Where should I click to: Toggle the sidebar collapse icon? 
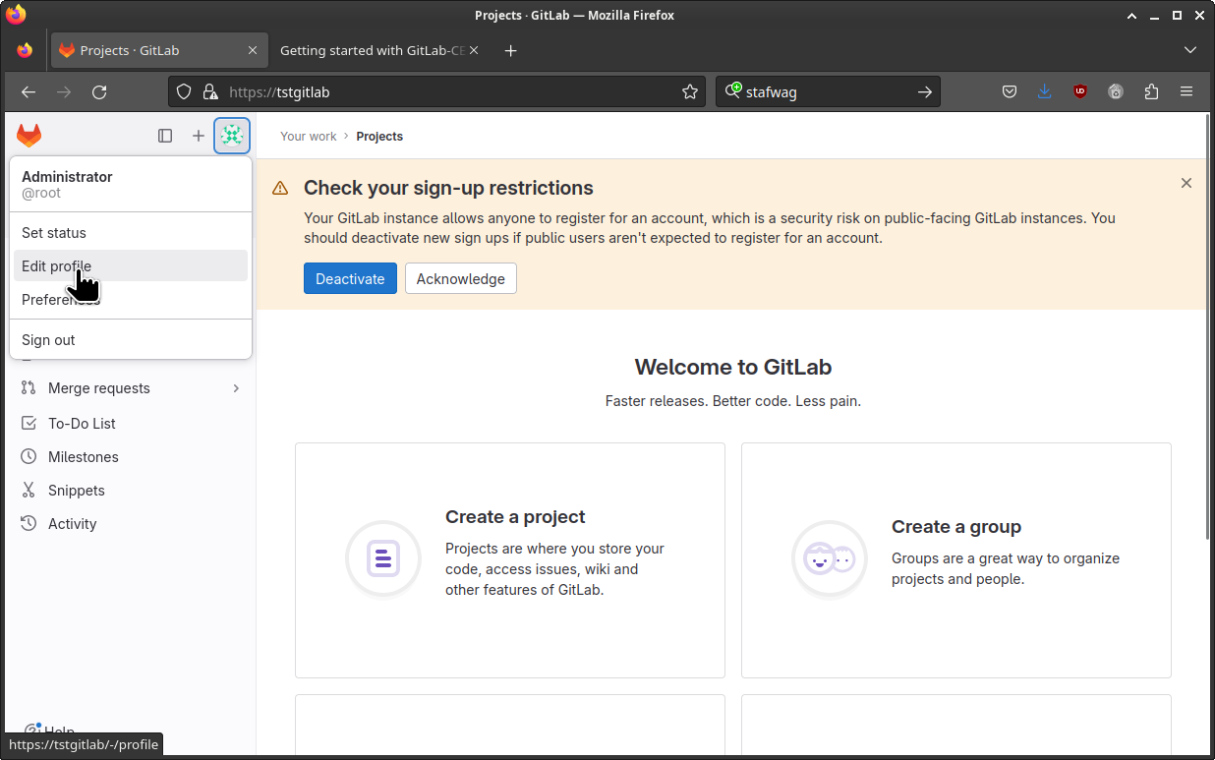pos(165,136)
